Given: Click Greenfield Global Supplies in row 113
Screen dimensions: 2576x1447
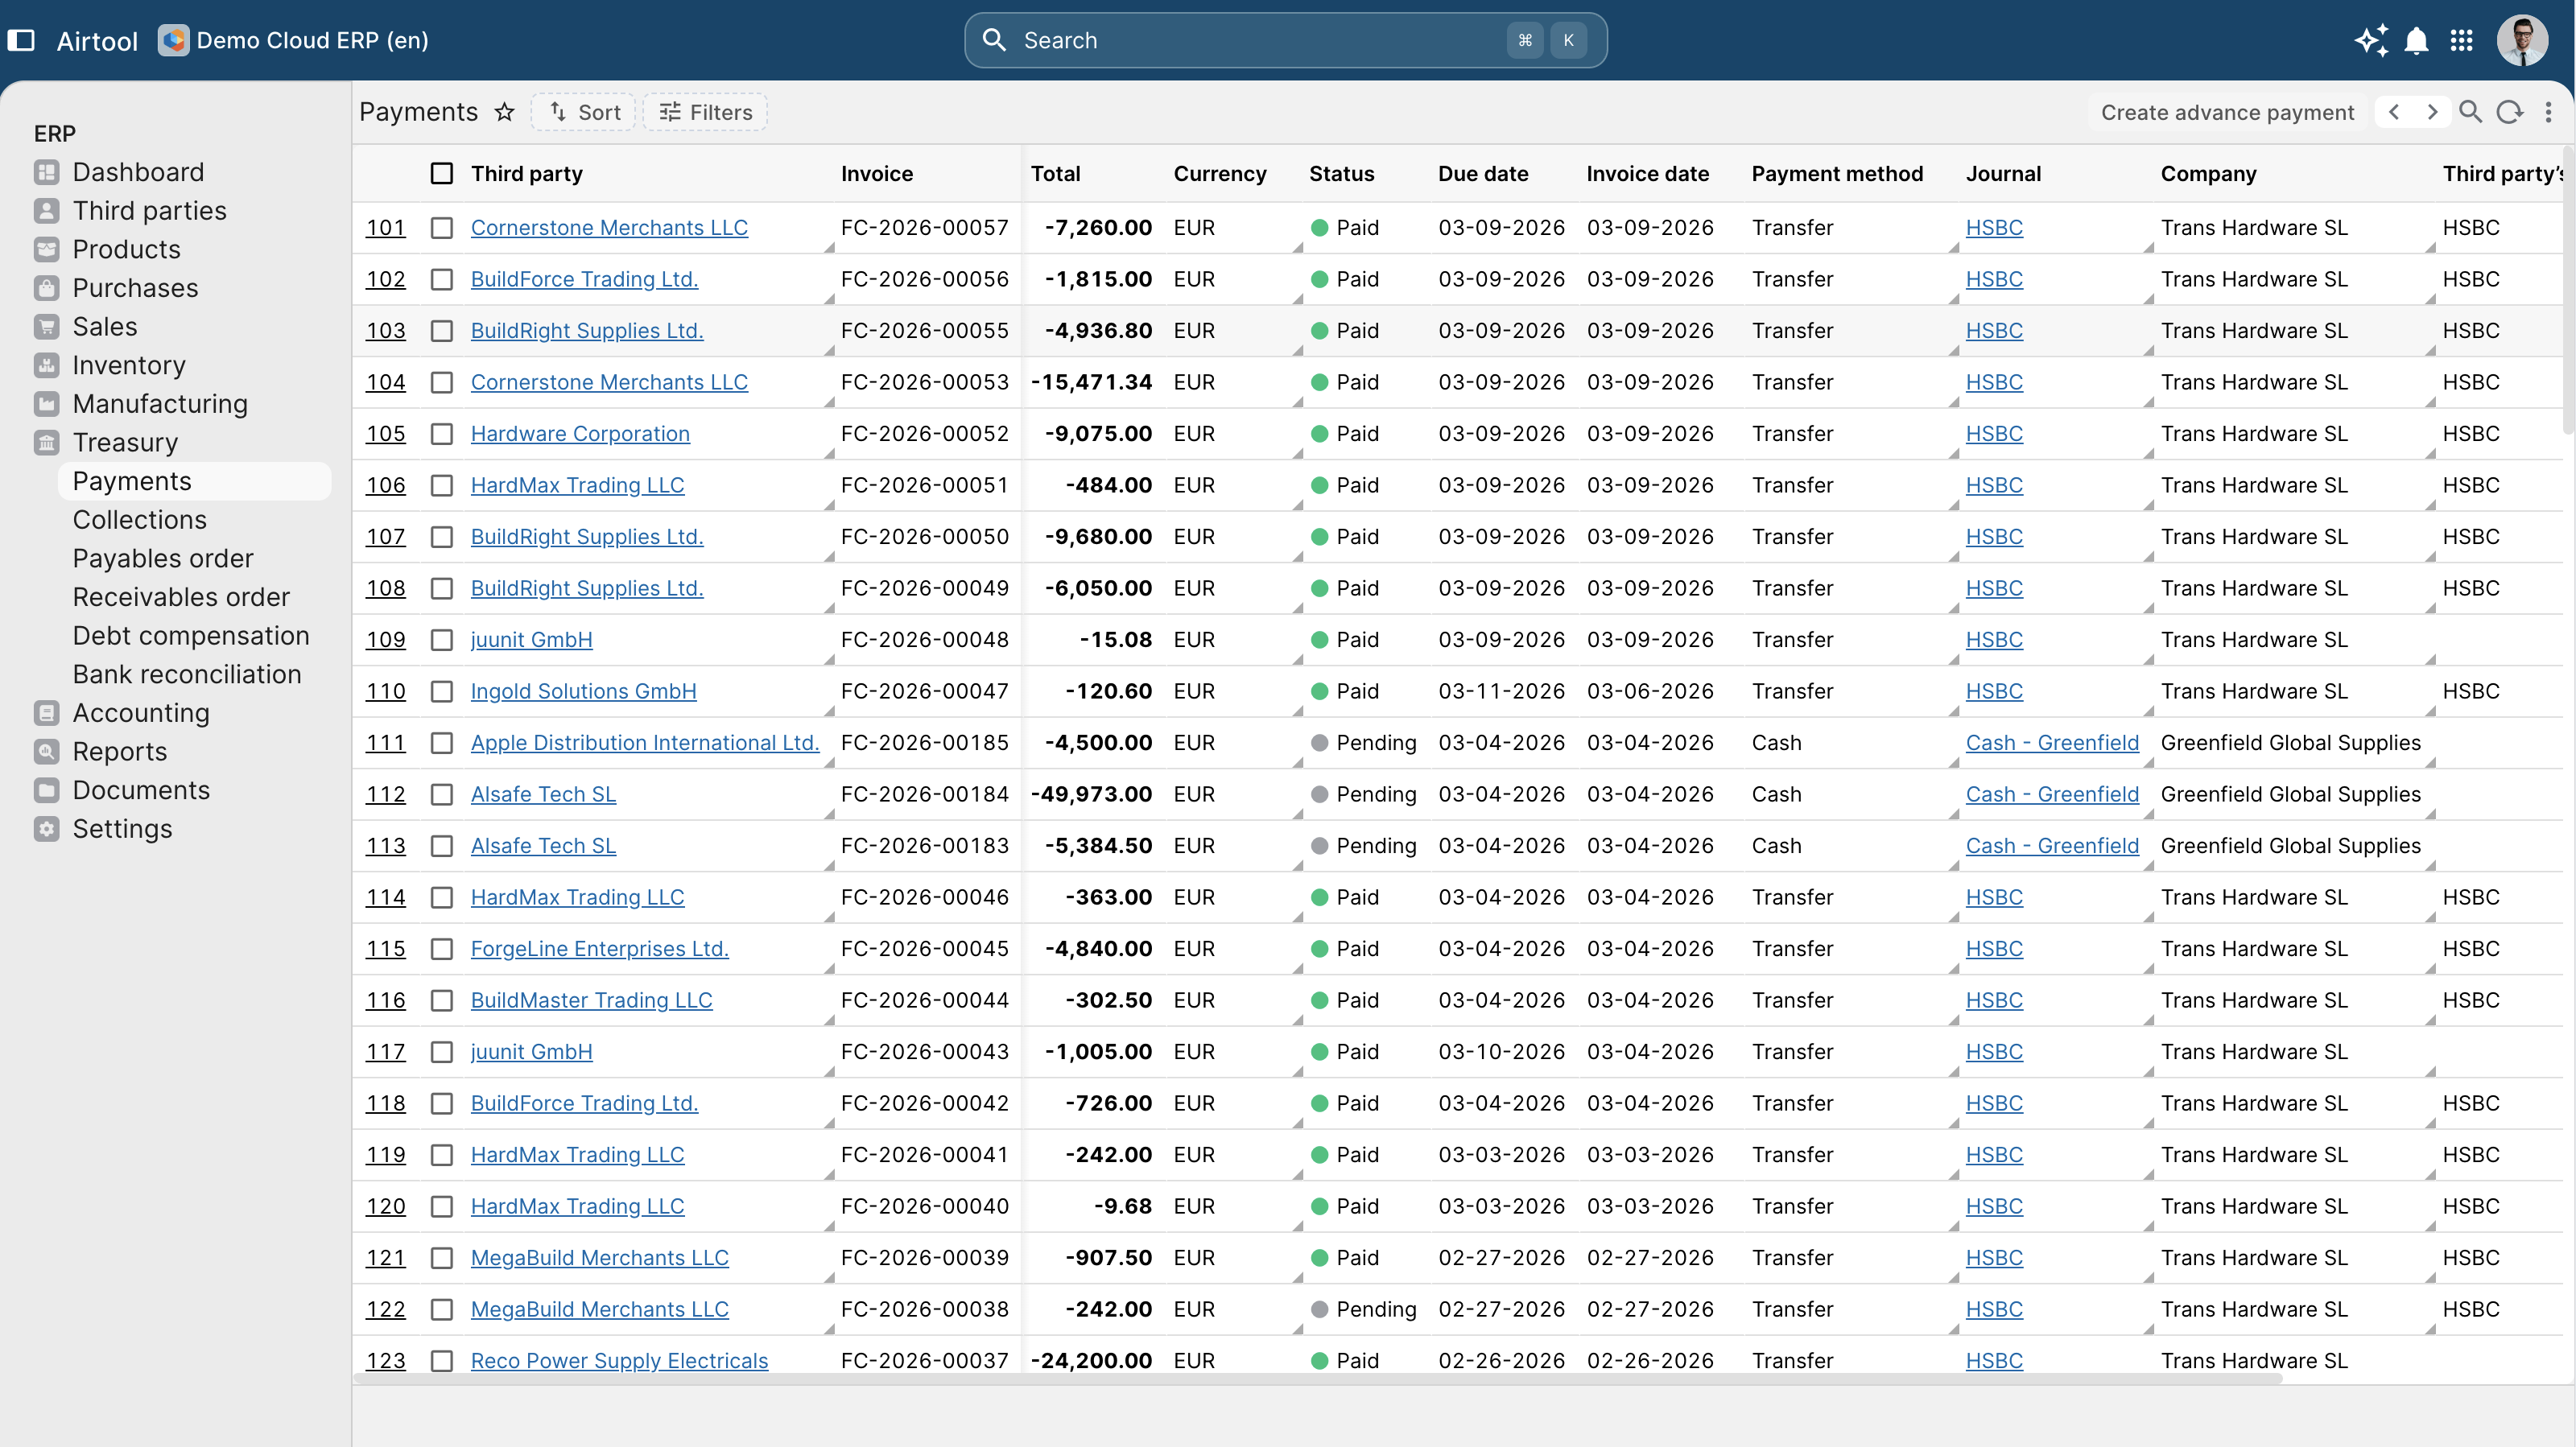Looking at the screenshot, I should coord(2290,846).
